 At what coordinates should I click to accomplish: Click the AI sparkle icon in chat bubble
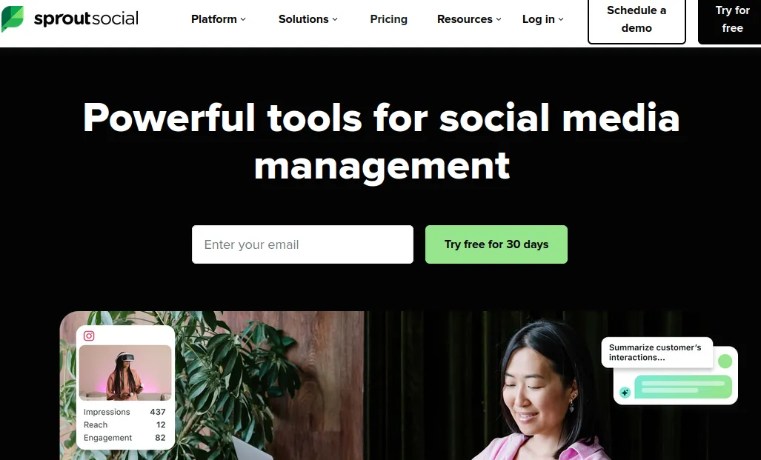tap(625, 392)
